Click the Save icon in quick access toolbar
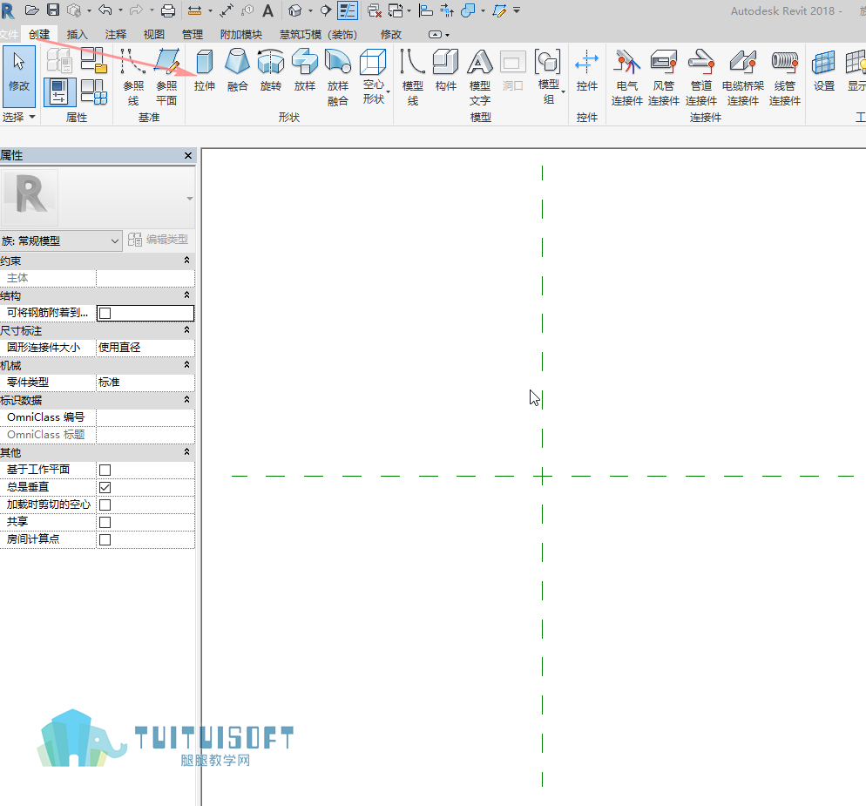866x806 pixels. click(53, 10)
